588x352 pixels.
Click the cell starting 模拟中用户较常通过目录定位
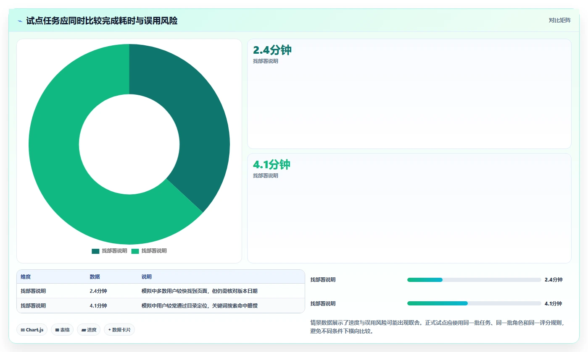click(x=200, y=305)
